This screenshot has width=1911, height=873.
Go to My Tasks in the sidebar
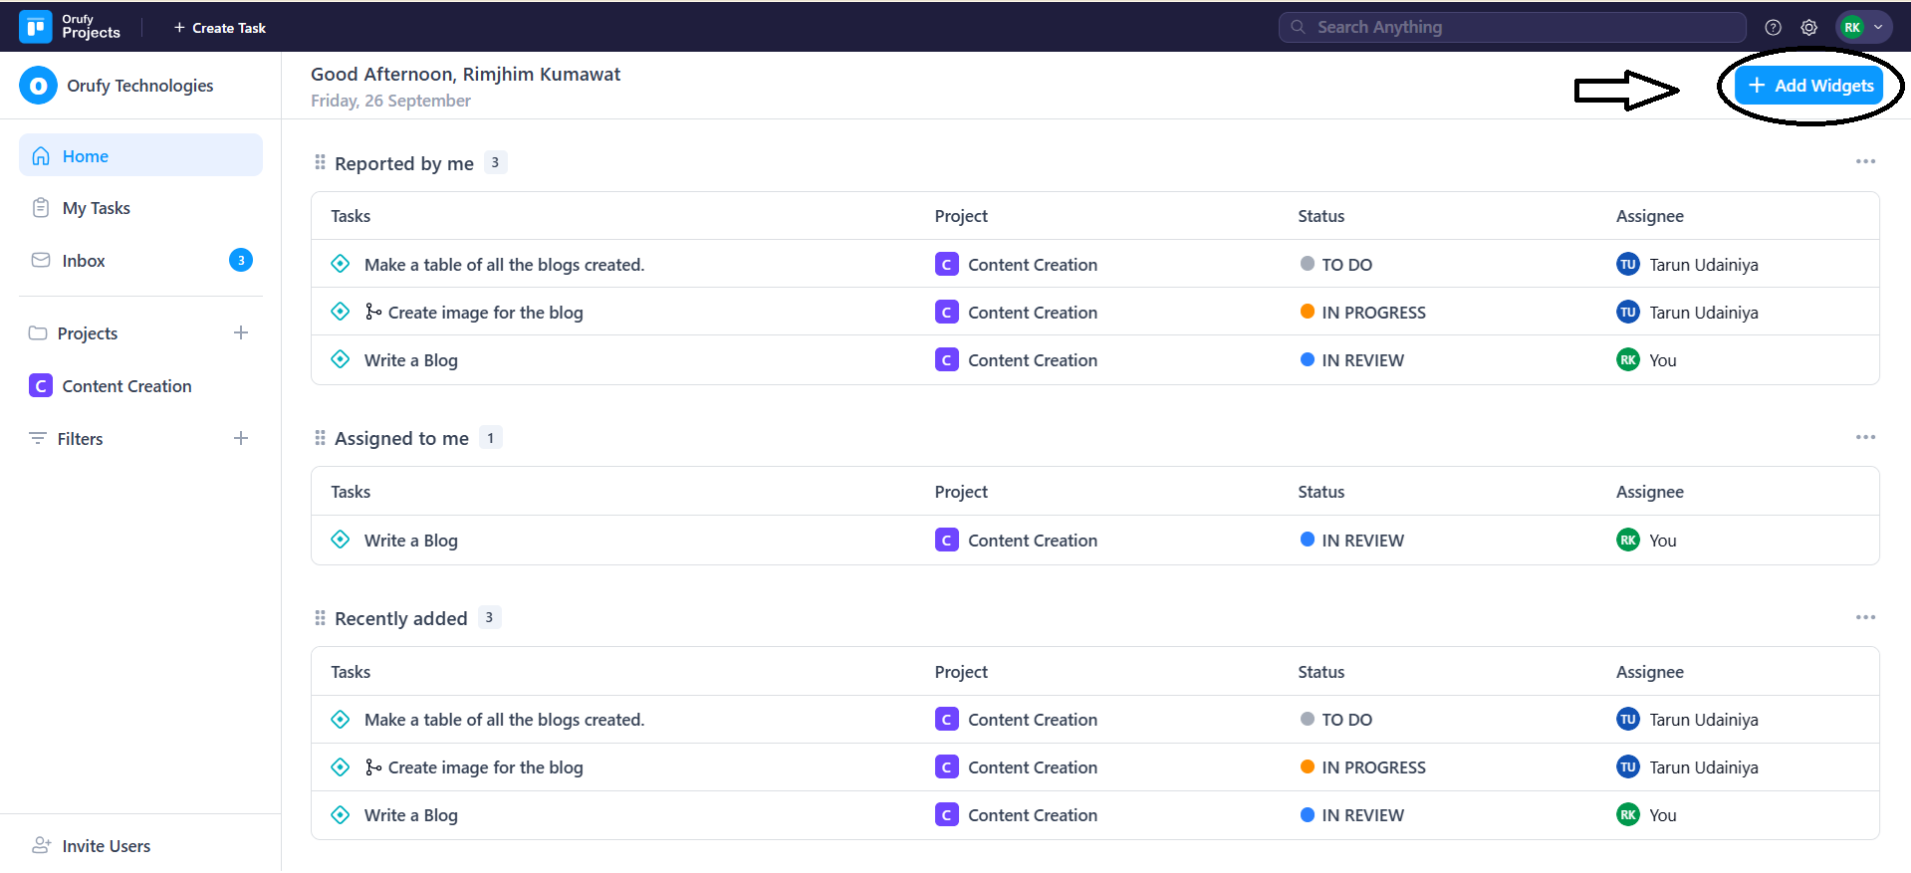pos(96,208)
